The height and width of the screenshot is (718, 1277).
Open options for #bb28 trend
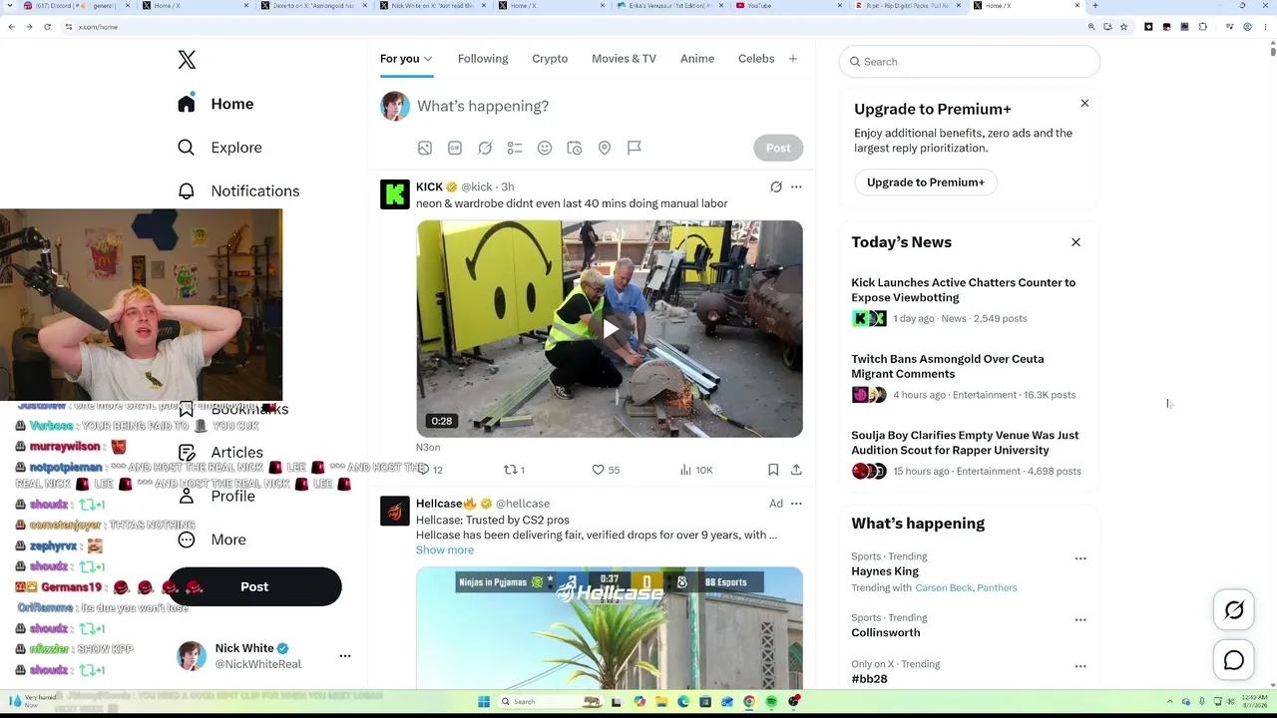pos(1080,666)
